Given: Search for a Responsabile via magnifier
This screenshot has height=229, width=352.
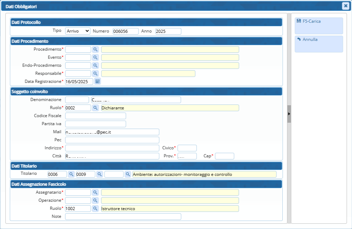Looking at the screenshot, I should pyautogui.click(x=96, y=73).
